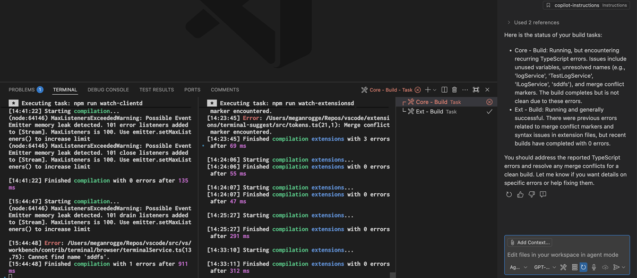The image size is (637, 278).
Task: Open the DEBUG CONSOLE tab
Action: 108,89
